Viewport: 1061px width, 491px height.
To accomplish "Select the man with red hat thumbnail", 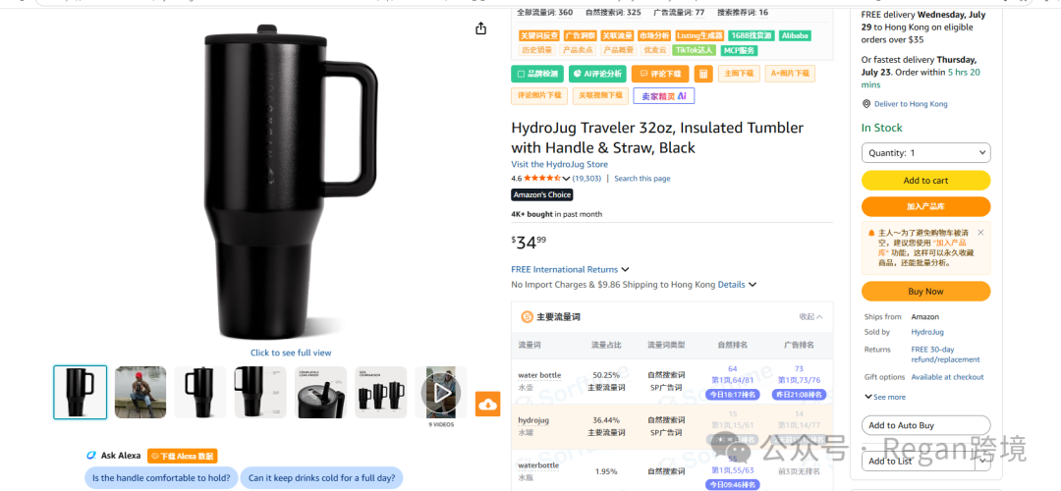I will pos(140,392).
